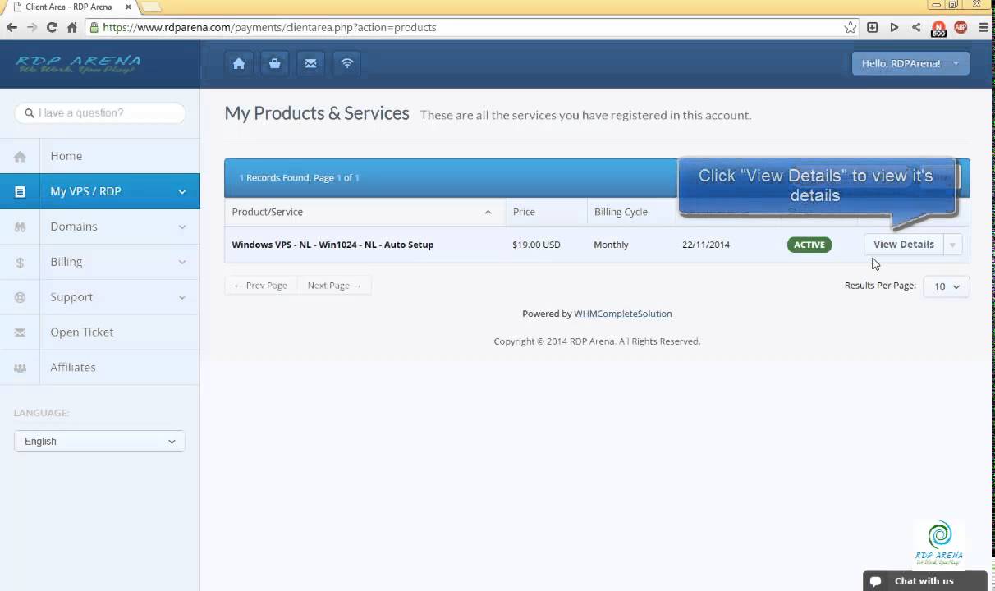Expand the My VPS / RDP sidebar menu
Image resolution: width=995 pixels, height=591 pixels.
point(99,191)
